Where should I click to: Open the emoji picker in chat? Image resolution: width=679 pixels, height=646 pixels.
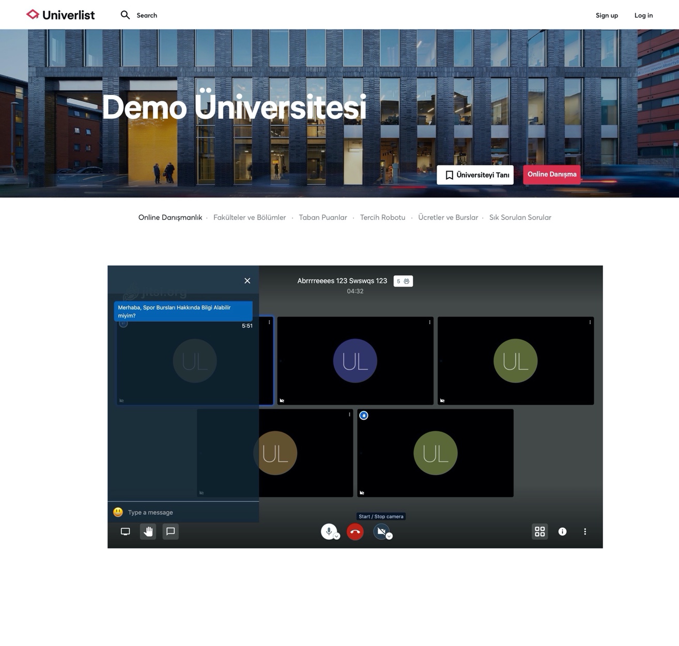pos(118,512)
